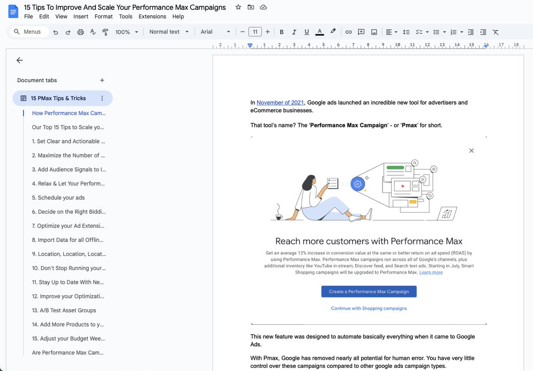This screenshot has height=371, width=533.
Task: Toggle bold formatting
Action: (x=282, y=32)
